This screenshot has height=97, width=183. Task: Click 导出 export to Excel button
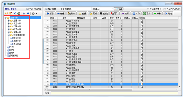147,13
